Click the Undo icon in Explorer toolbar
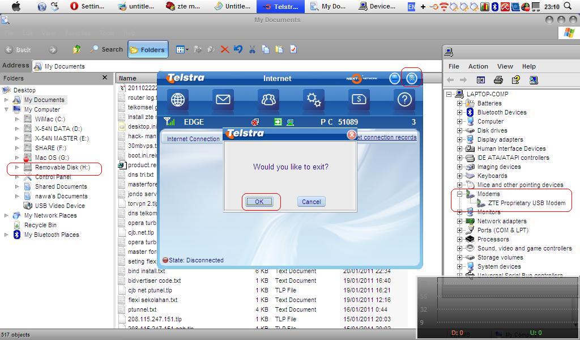The width and height of the screenshot is (580, 340). [x=238, y=49]
